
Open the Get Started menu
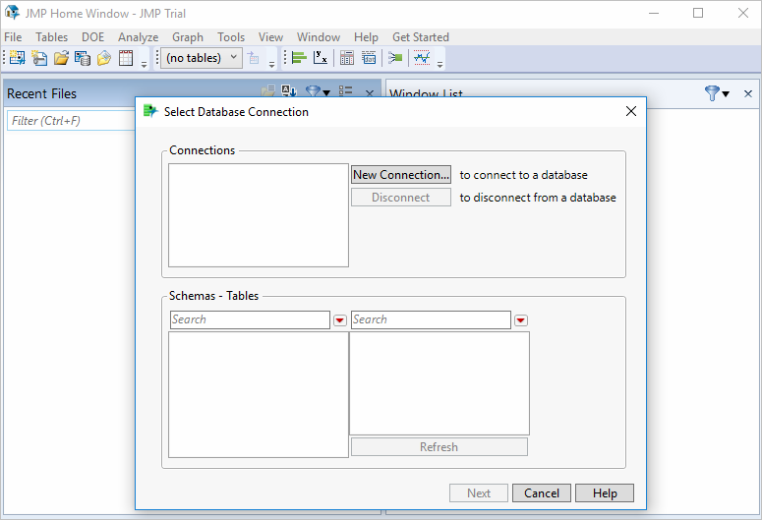[x=420, y=37]
